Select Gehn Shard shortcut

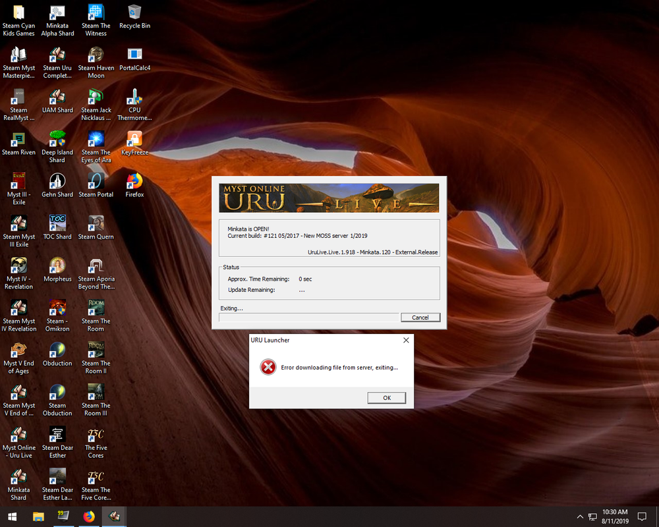click(57, 186)
